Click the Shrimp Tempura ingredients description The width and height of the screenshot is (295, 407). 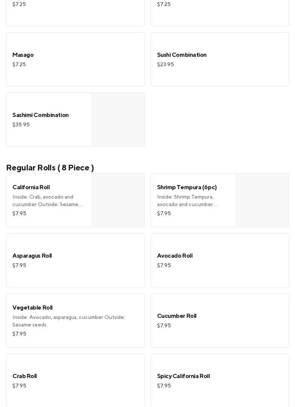[187, 200]
